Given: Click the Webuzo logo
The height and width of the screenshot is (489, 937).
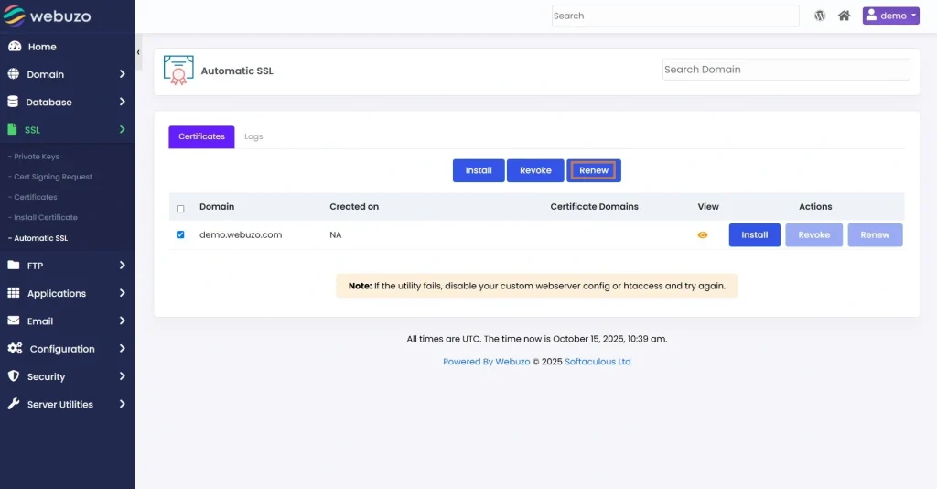Looking at the screenshot, I should 47,16.
